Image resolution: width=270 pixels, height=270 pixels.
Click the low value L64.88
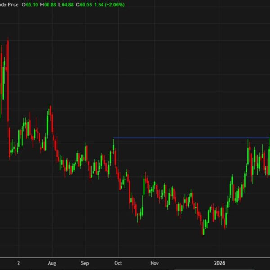coord(66,4)
